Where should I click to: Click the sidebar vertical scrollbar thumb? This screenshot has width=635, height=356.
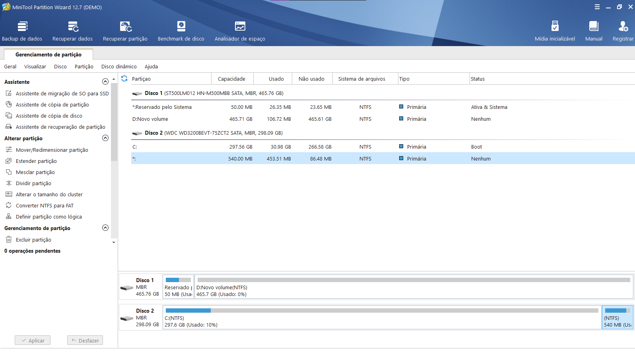tap(114, 122)
